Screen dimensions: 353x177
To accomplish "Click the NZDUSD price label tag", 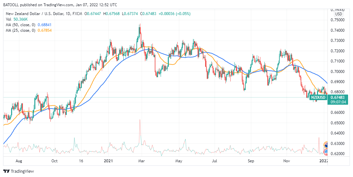I will (318, 97).
